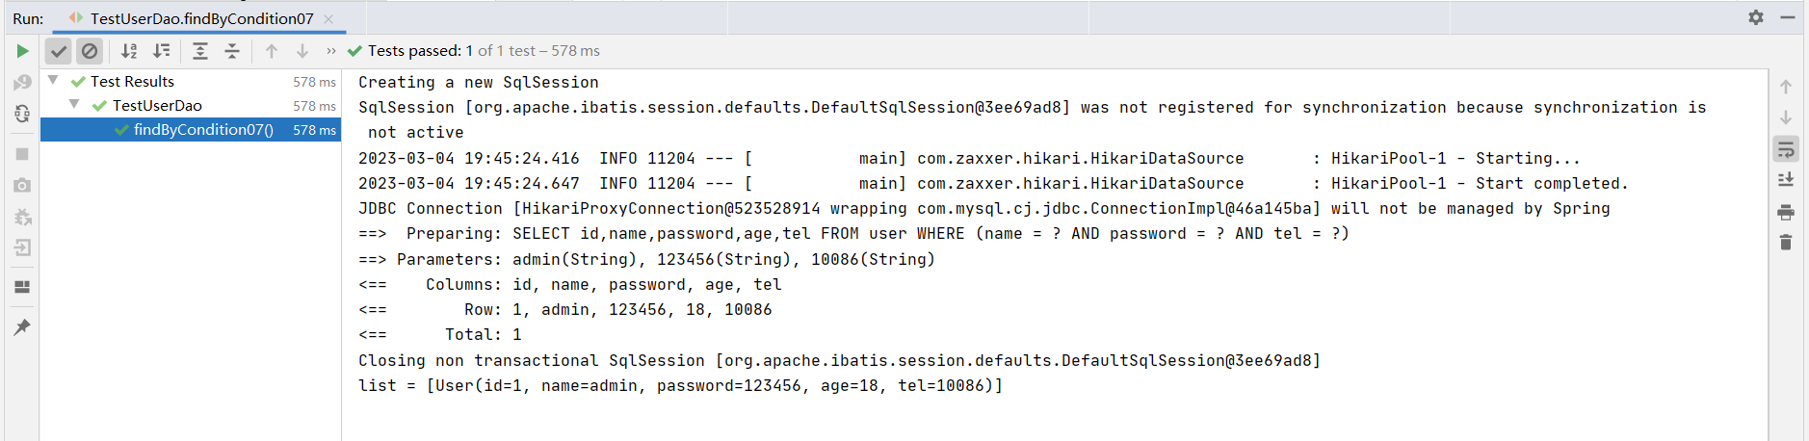1809x441 pixels.
Task: Go to previous failed test arrow
Action: pos(272,51)
